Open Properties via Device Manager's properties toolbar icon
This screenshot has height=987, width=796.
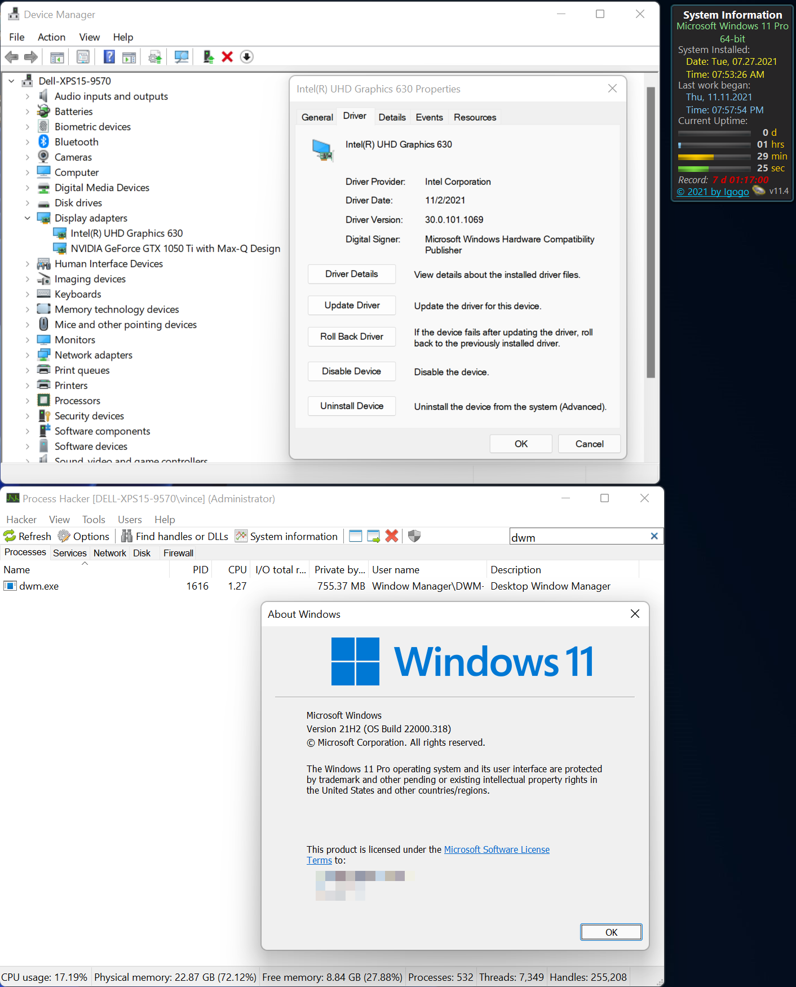click(x=83, y=57)
